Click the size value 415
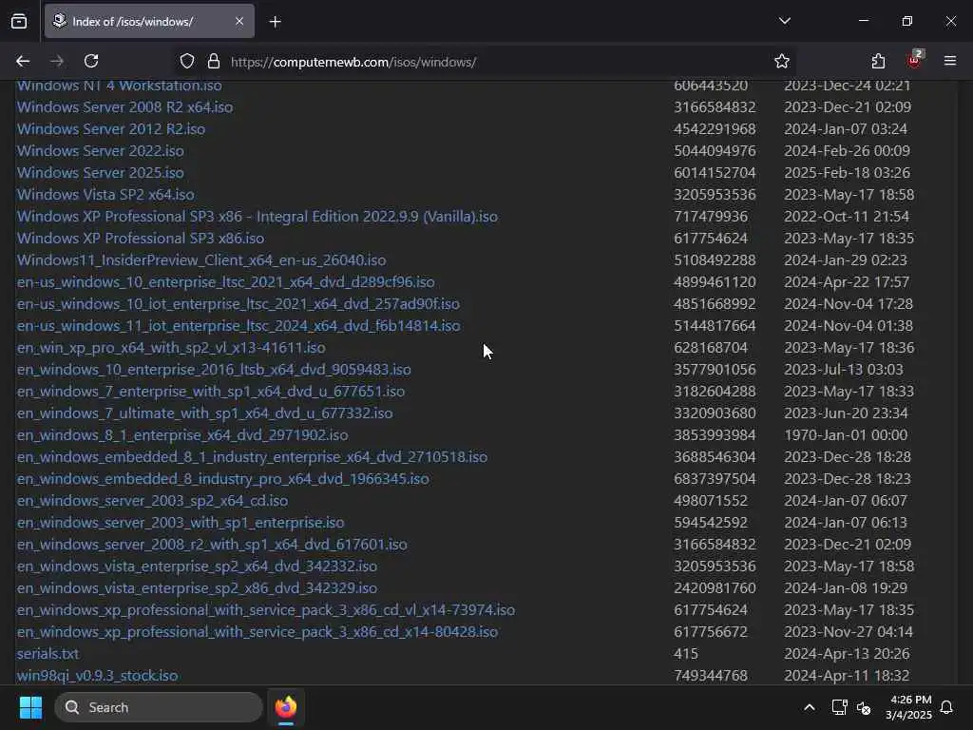Viewport: 973px width, 730px height. (686, 654)
